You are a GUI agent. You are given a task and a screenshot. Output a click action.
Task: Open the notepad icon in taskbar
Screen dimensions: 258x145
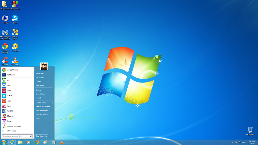tap(54, 142)
